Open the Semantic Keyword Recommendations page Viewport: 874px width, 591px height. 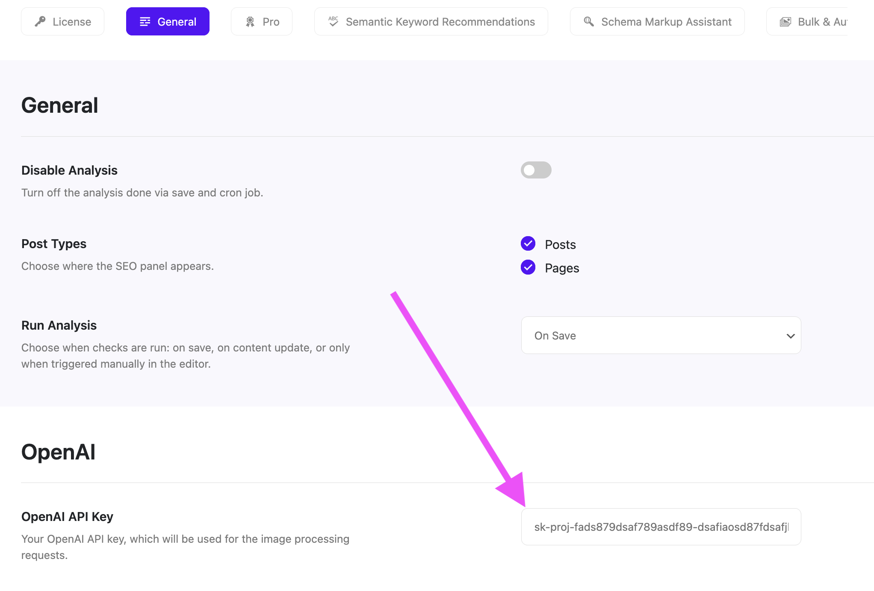431,21
